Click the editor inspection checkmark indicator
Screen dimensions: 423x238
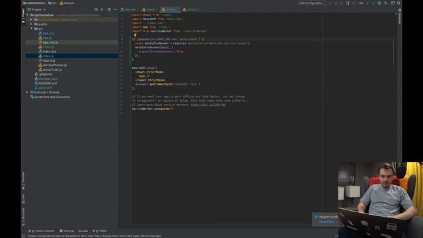click(395, 14)
